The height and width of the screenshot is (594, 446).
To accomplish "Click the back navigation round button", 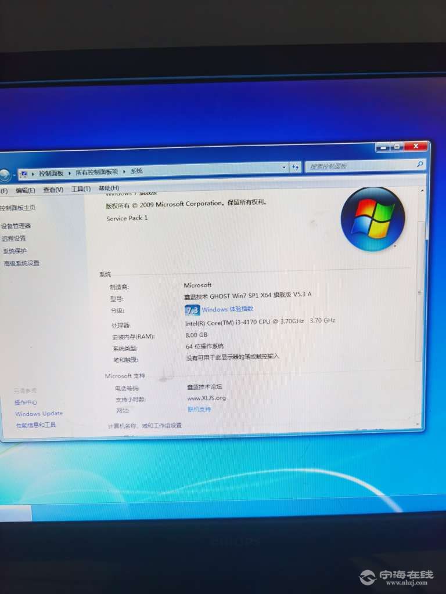I will 5,175.
